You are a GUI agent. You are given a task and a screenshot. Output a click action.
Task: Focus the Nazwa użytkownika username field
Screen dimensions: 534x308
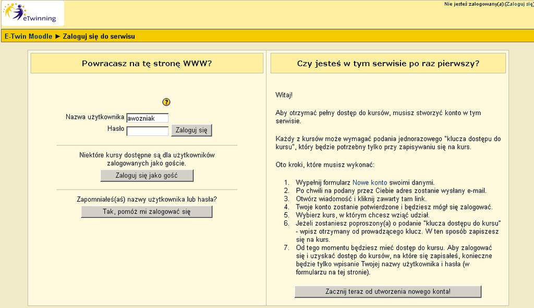tap(148, 118)
